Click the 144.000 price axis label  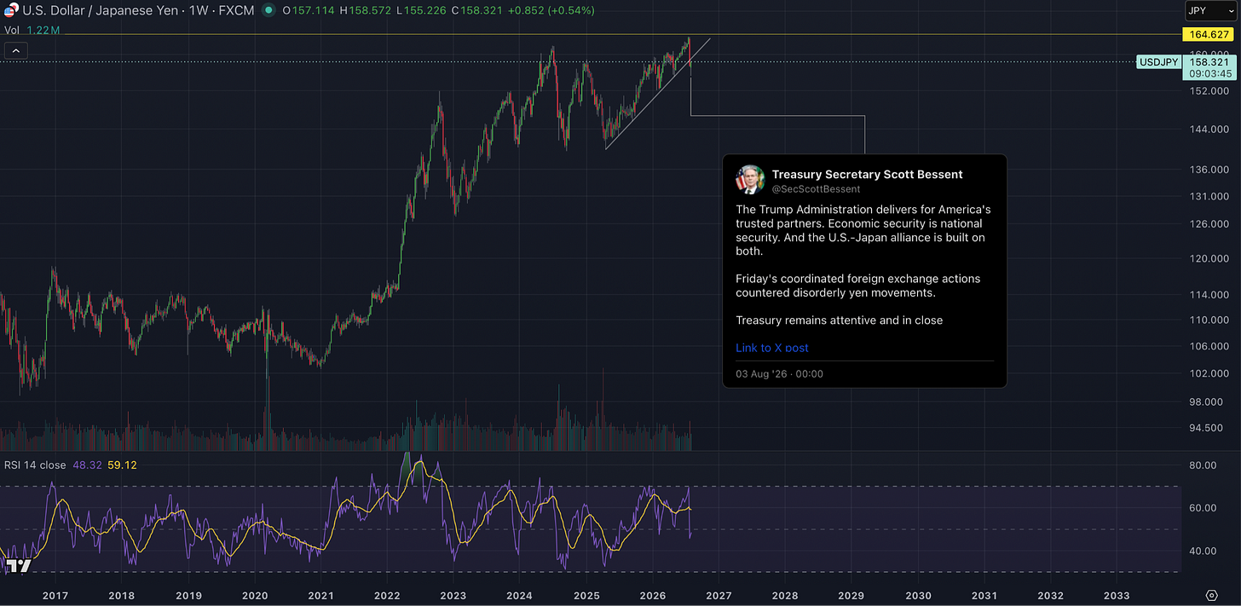tap(1209, 129)
